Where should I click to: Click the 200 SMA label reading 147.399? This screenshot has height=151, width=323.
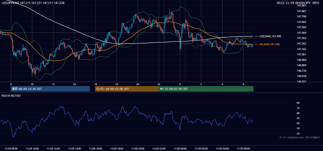click(268, 36)
